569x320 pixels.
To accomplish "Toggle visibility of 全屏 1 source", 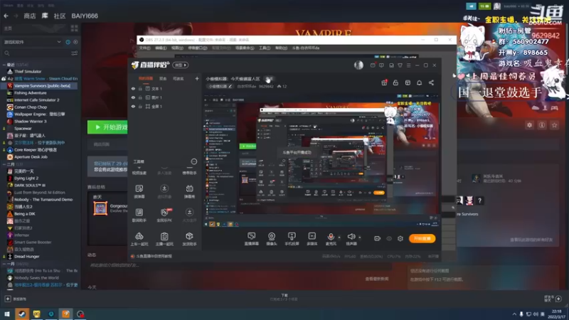I will [133, 107].
